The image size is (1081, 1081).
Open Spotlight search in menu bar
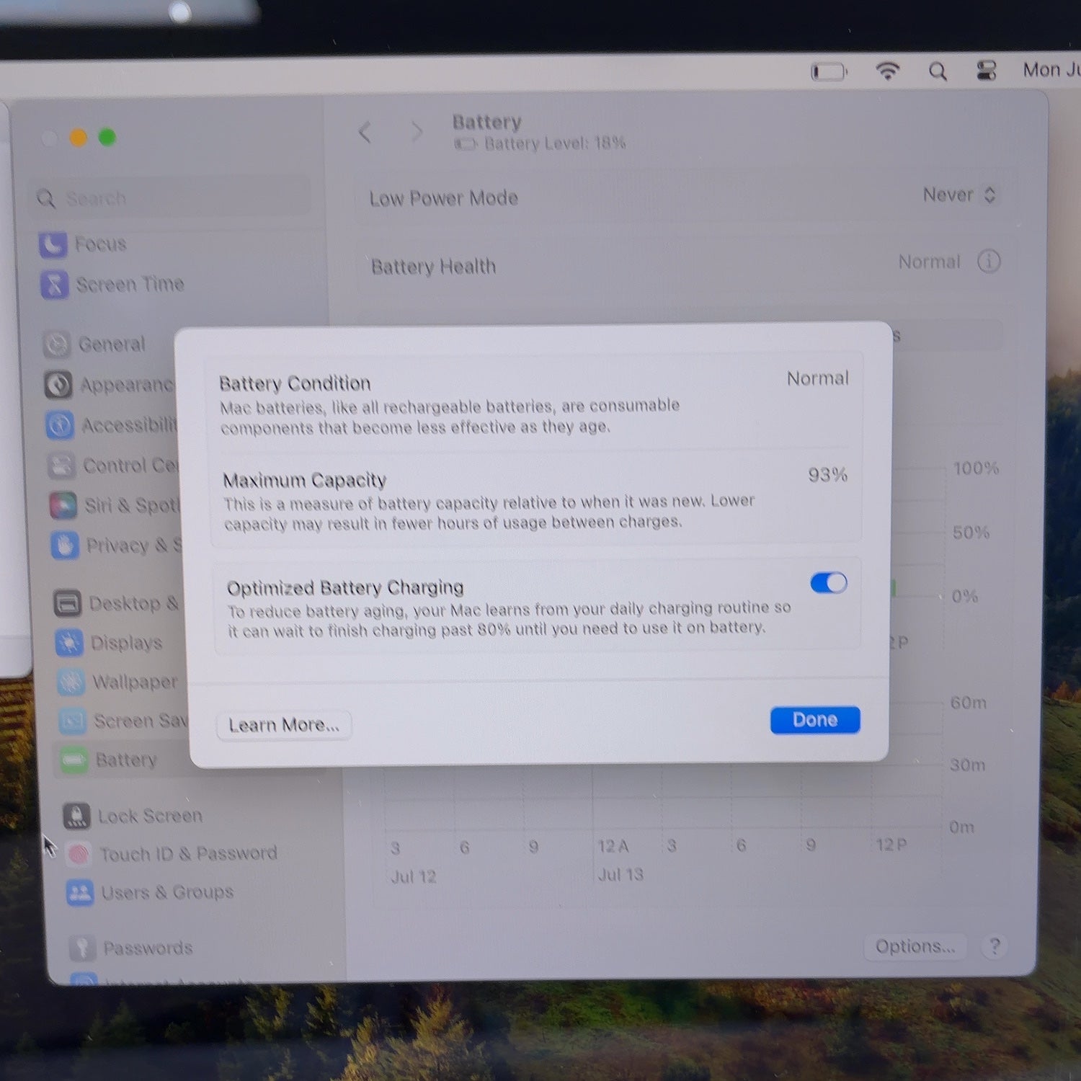[x=938, y=71]
